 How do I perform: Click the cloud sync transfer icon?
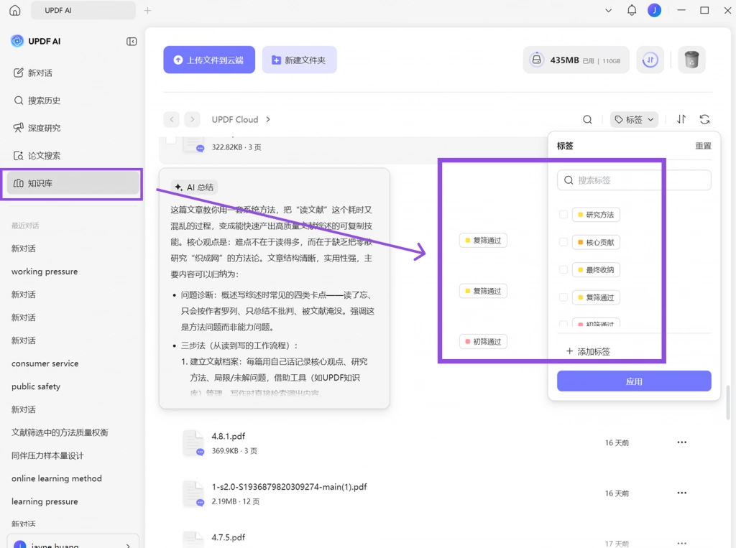pos(650,60)
